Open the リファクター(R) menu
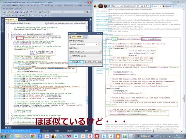This screenshot has width=186, height=139. pyautogui.click(x=33, y=5)
